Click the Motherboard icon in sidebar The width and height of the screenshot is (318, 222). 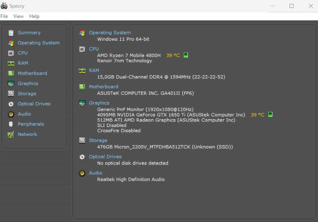click(11, 73)
